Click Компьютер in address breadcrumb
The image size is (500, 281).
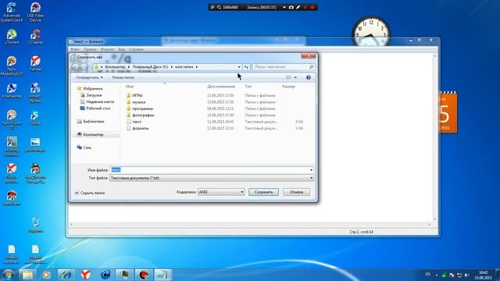tap(115, 67)
